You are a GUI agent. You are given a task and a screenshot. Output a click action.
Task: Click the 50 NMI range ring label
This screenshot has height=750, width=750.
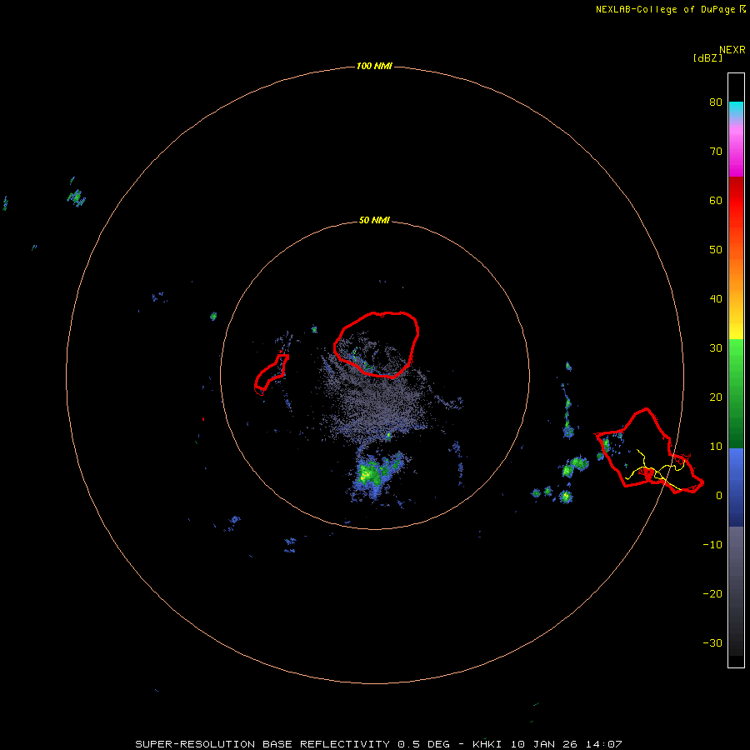374,221
